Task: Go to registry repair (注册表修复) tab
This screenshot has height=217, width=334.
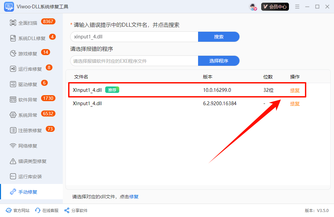Action: pyautogui.click(x=30, y=131)
